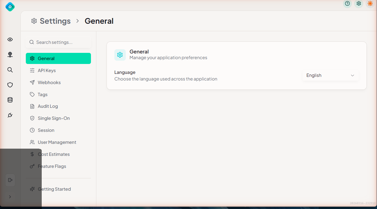Viewport: 377px width, 209px height.
Task: Open the shield icon in left sidebar
Action: point(10,85)
